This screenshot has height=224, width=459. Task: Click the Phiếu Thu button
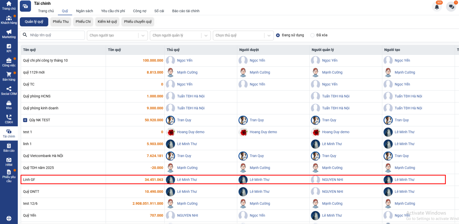click(61, 22)
